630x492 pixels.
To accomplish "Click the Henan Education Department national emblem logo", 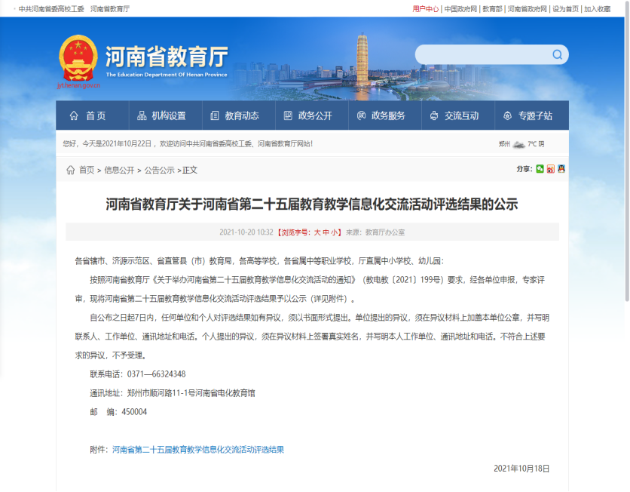I will click(78, 58).
